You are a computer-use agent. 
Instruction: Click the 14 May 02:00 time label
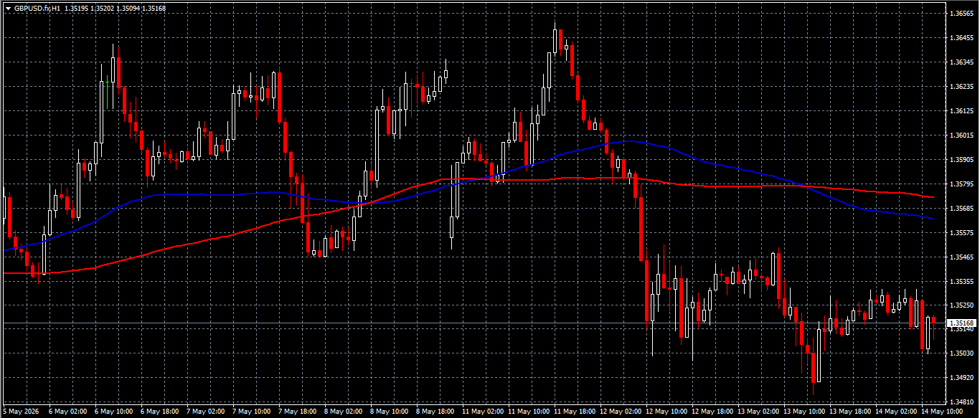point(897,412)
